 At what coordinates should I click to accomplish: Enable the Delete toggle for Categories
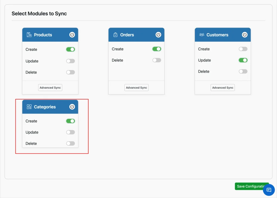pos(70,143)
